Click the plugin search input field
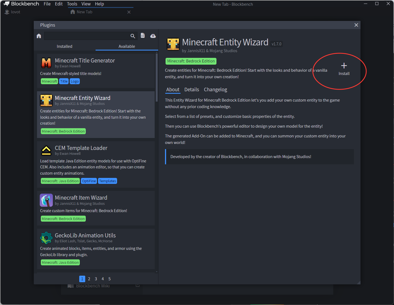The image size is (394, 305). 87,36
